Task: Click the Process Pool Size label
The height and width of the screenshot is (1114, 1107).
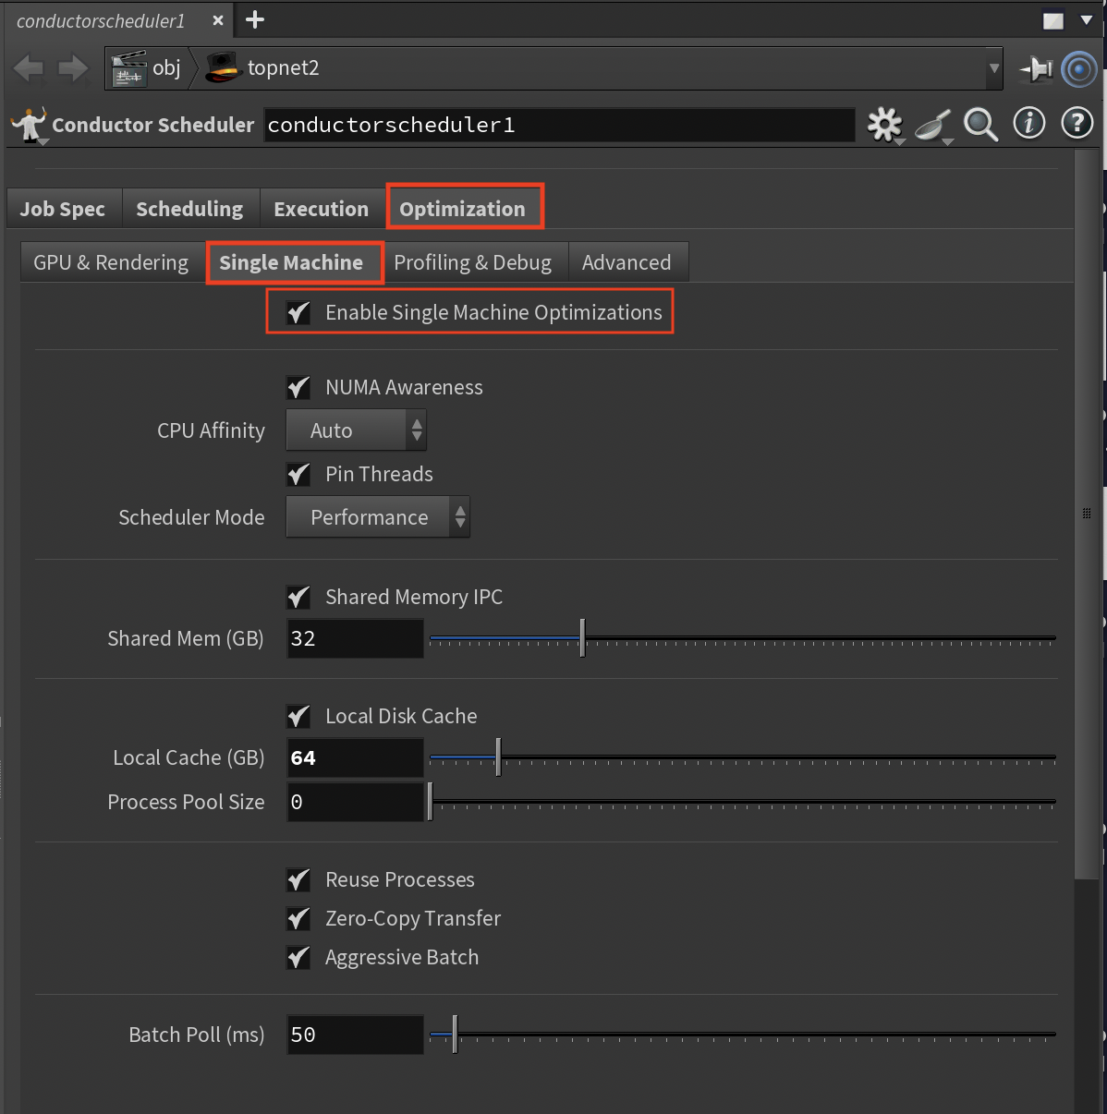Action: pos(186,802)
